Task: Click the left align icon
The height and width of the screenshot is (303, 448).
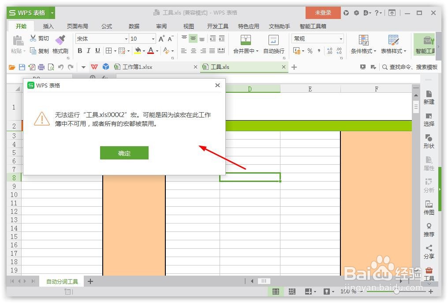Action: (184, 51)
